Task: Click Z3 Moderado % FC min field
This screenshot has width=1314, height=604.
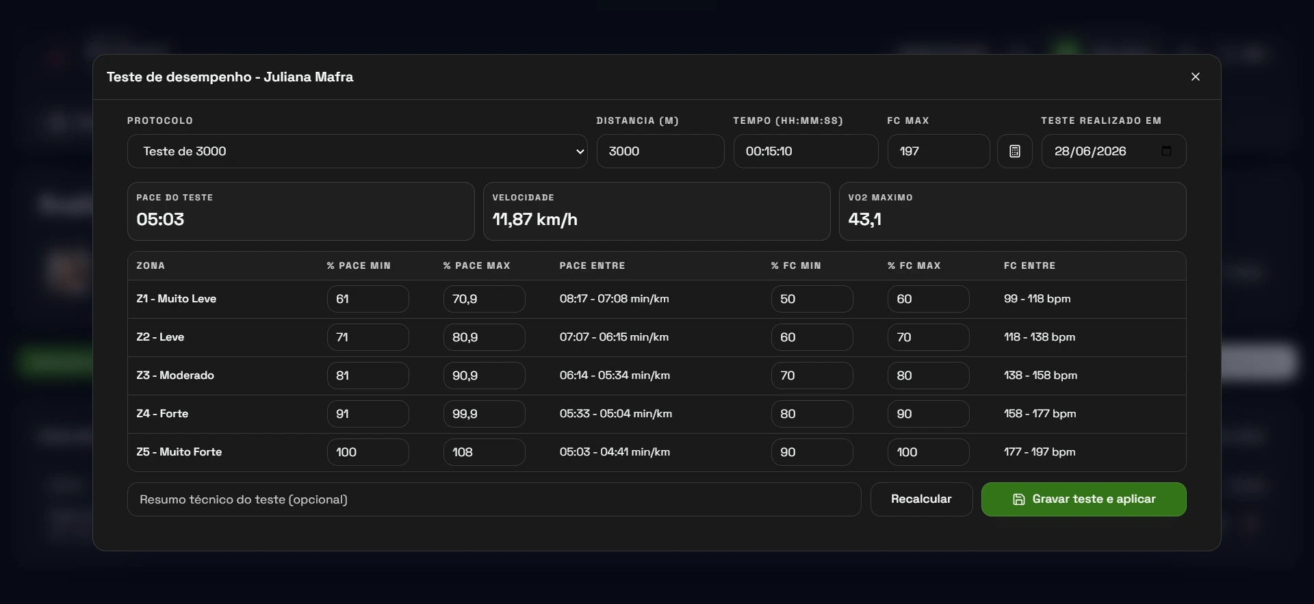Action: (x=812, y=376)
